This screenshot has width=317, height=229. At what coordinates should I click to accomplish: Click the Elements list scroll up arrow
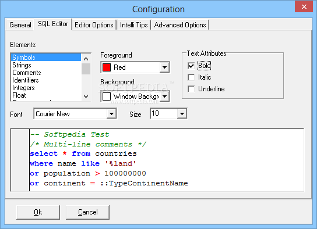pos(86,59)
